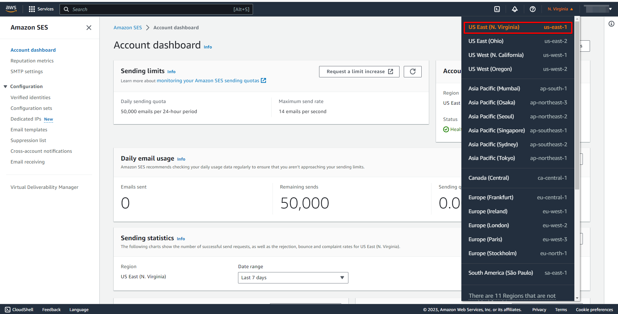Open the notifications bell

click(515, 9)
